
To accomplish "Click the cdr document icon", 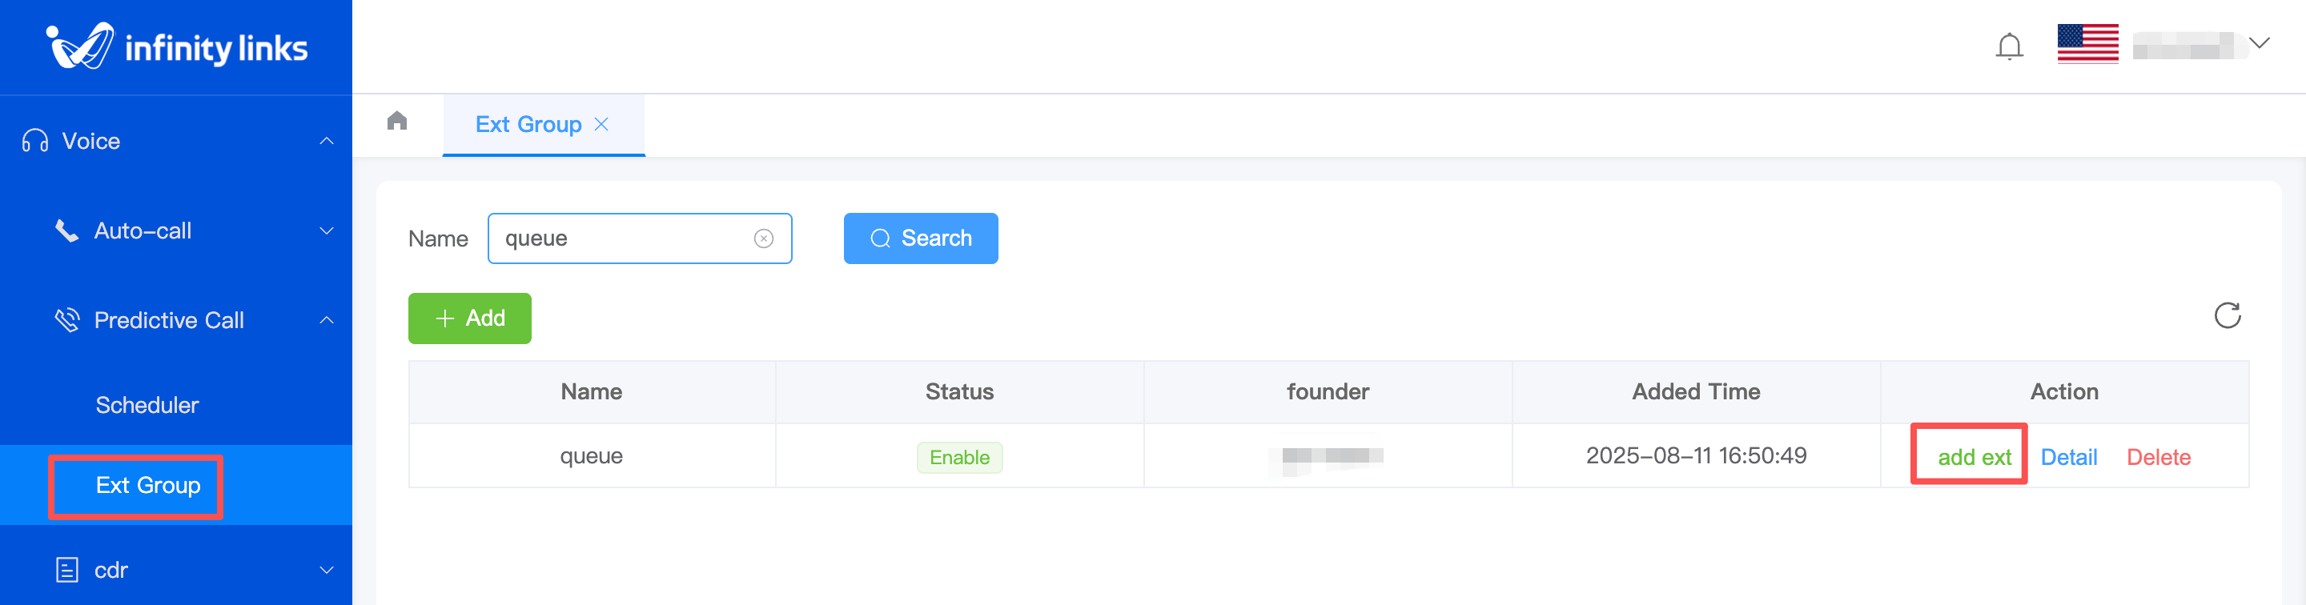I will [67, 570].
